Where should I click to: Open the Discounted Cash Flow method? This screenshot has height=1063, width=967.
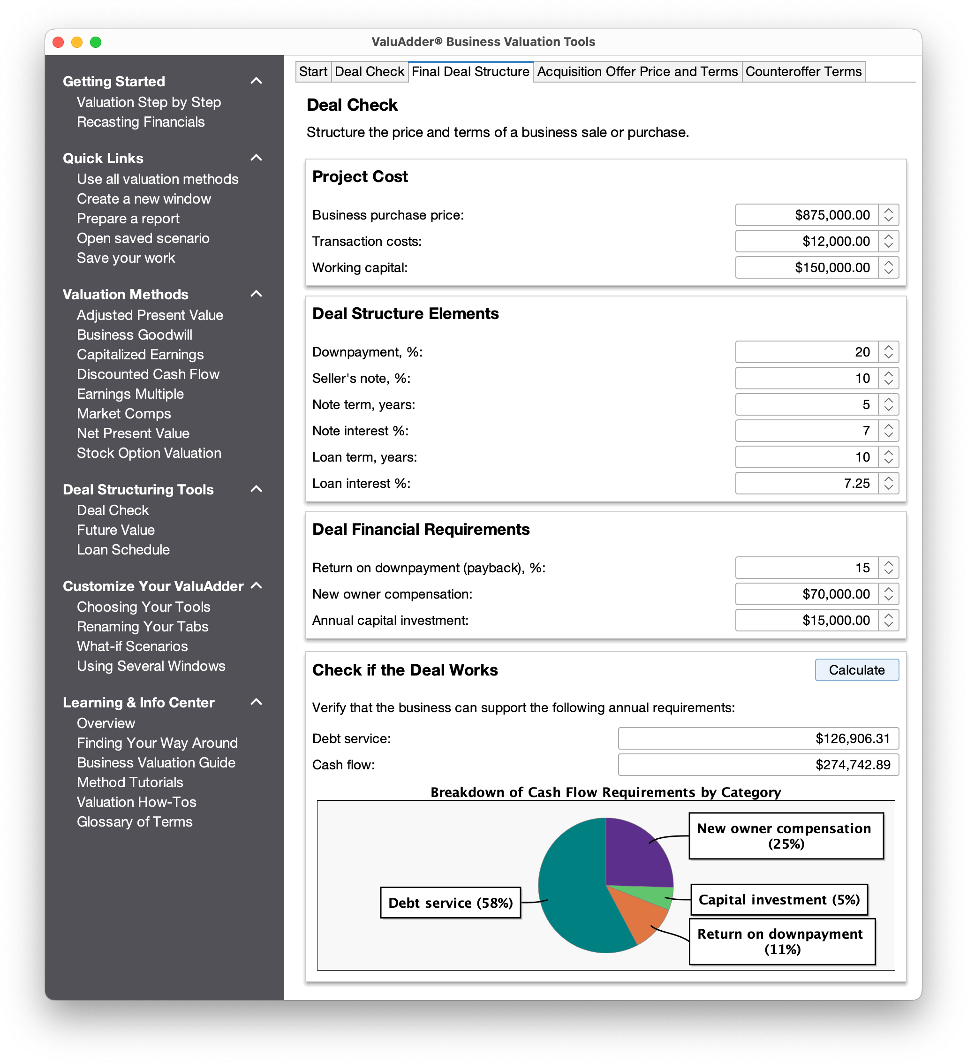149,374
